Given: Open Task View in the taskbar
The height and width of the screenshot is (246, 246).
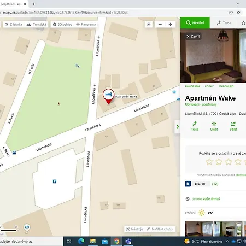Looking at the screenshot, I should point(69,241).
